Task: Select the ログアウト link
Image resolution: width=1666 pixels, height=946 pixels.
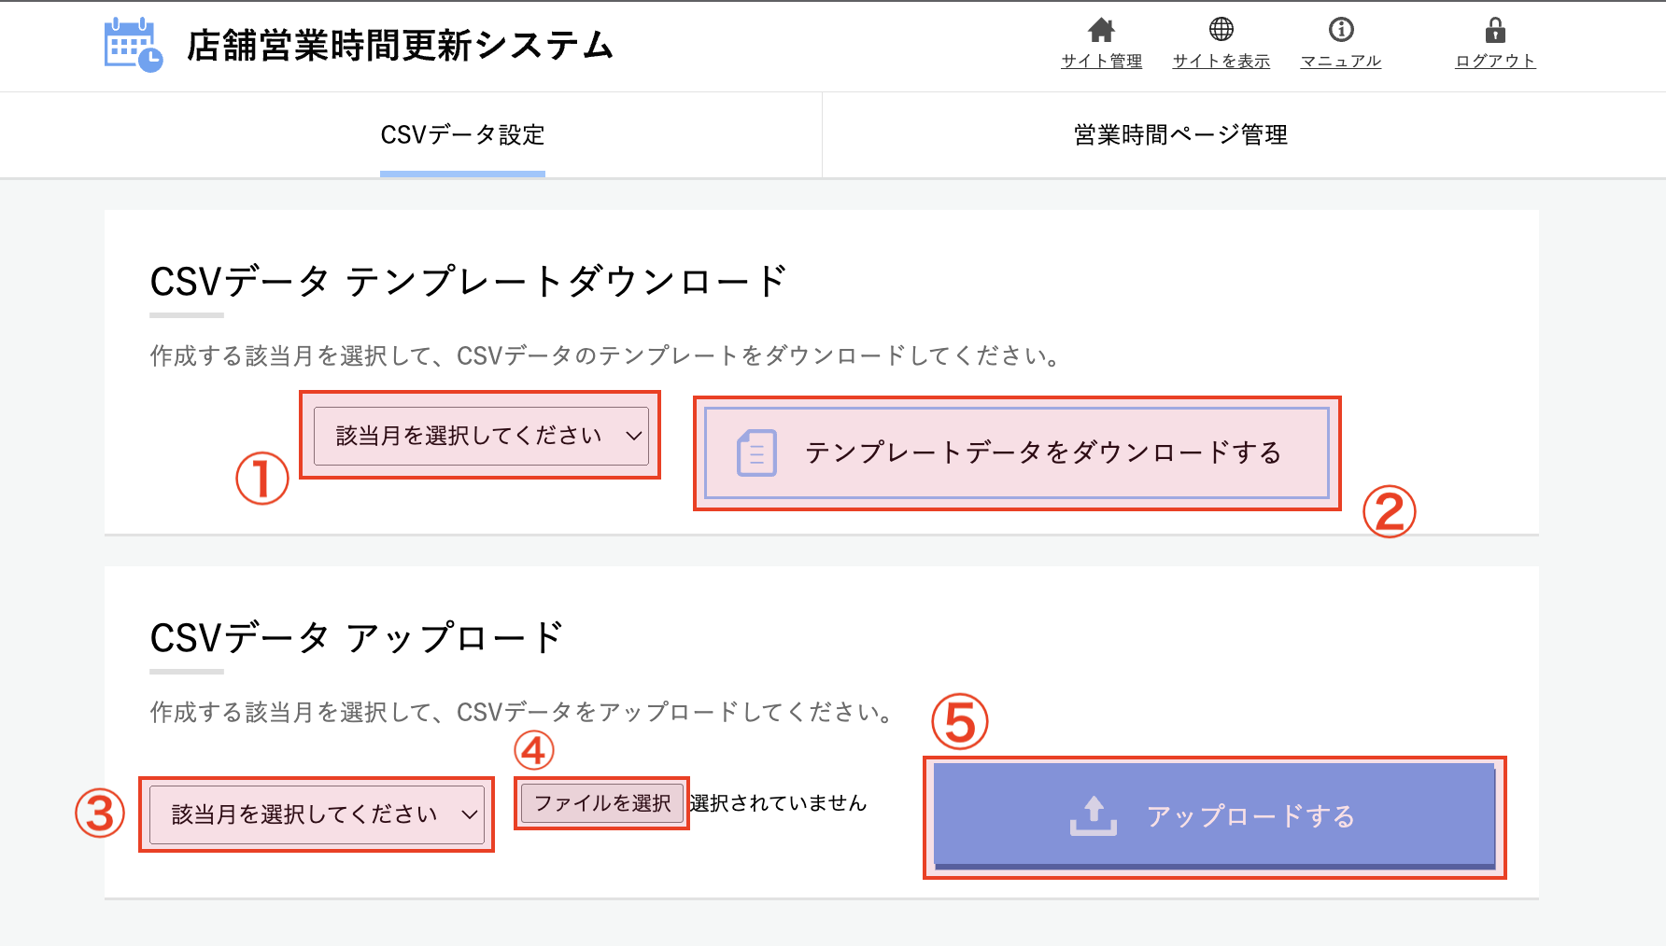Action: [x=1495, y=61]
